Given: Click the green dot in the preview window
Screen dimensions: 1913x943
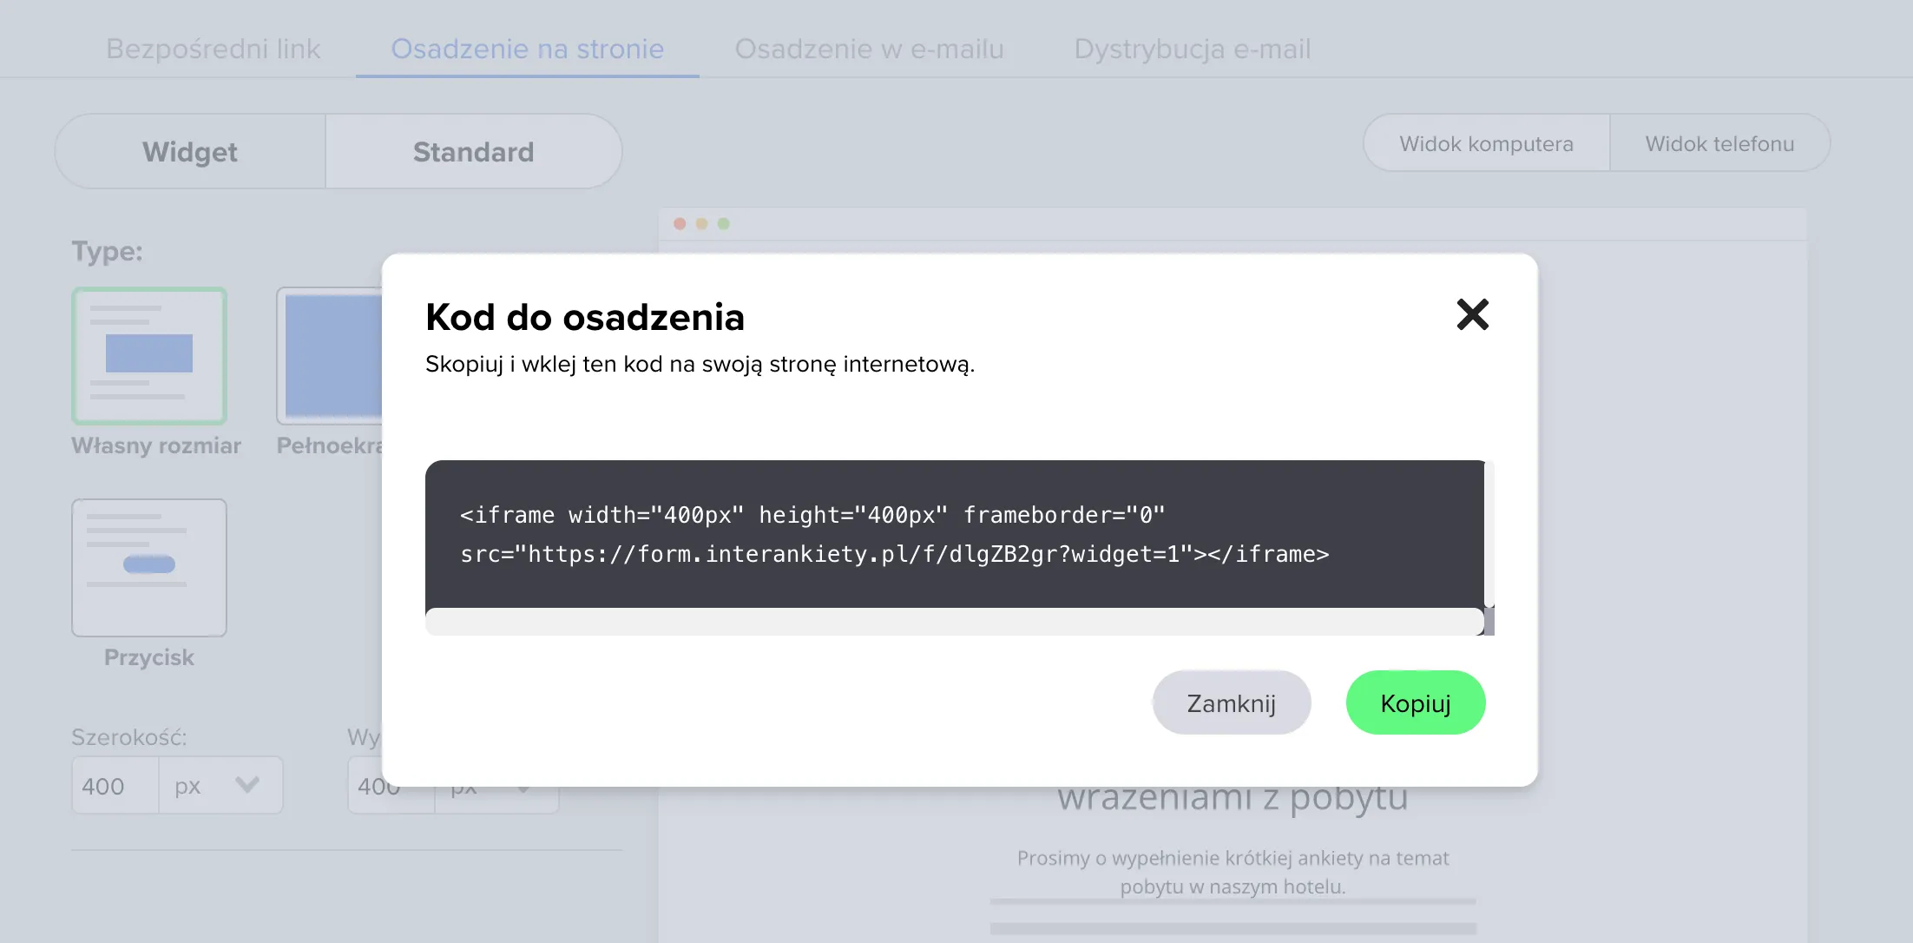Looking at the screenshot, I should pos(724,224).
